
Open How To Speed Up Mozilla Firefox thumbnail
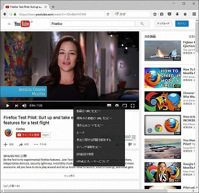[x=163, y=78]
